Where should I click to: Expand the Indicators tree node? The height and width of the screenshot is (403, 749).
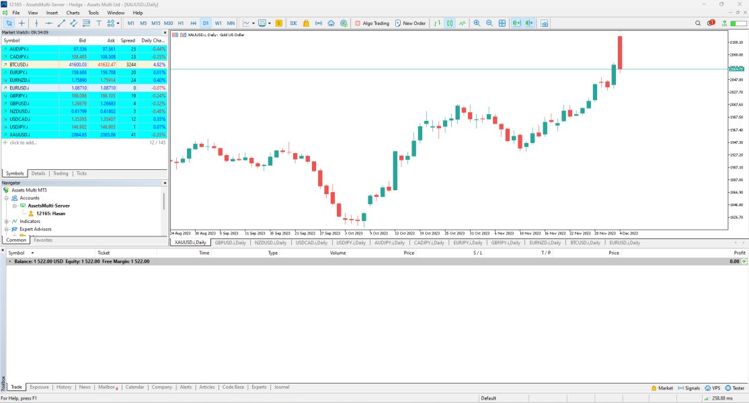coord(6,221)
